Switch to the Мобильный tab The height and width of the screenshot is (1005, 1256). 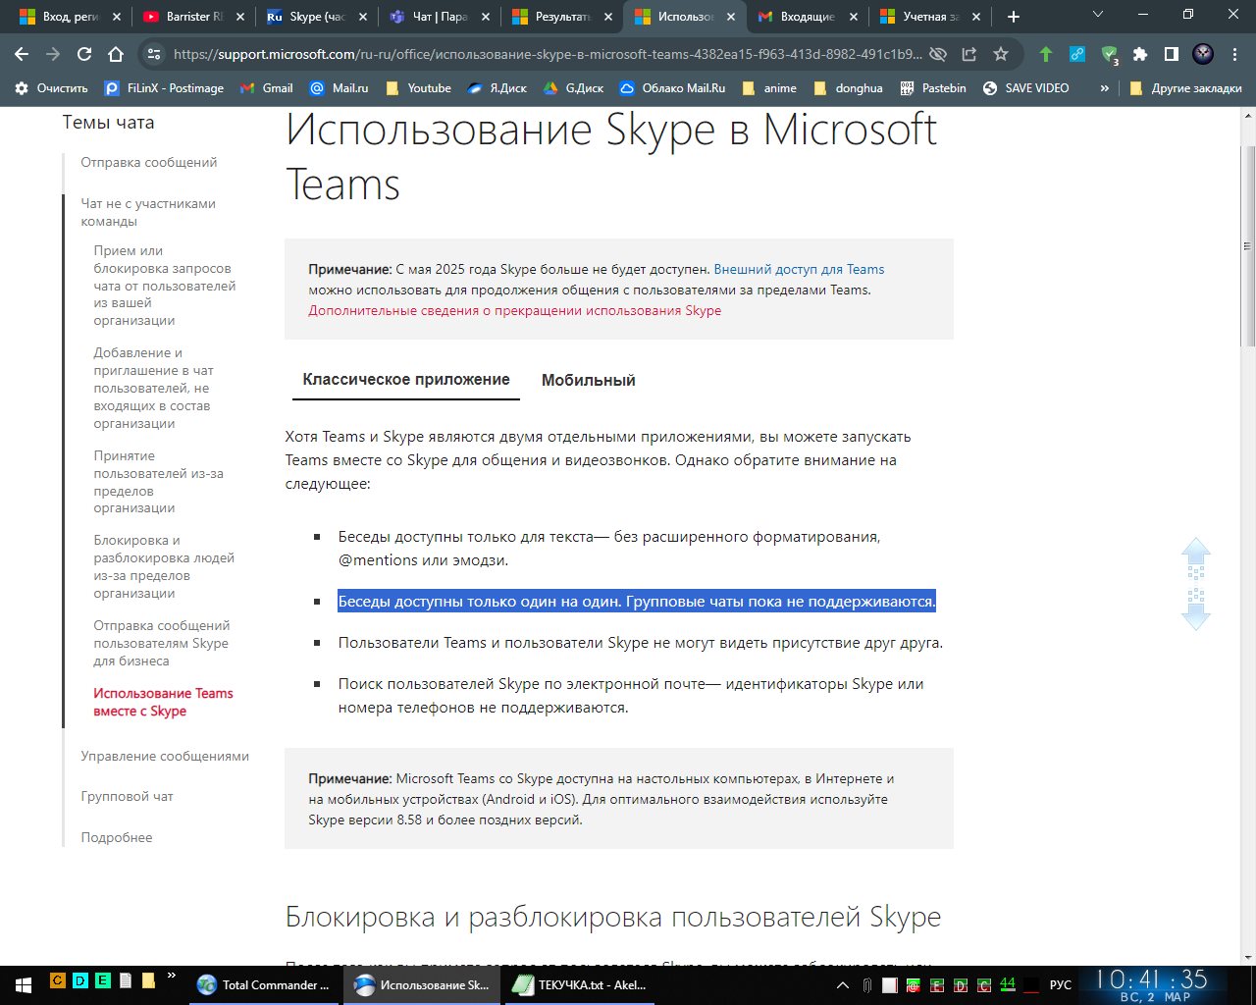pos(589,380)
